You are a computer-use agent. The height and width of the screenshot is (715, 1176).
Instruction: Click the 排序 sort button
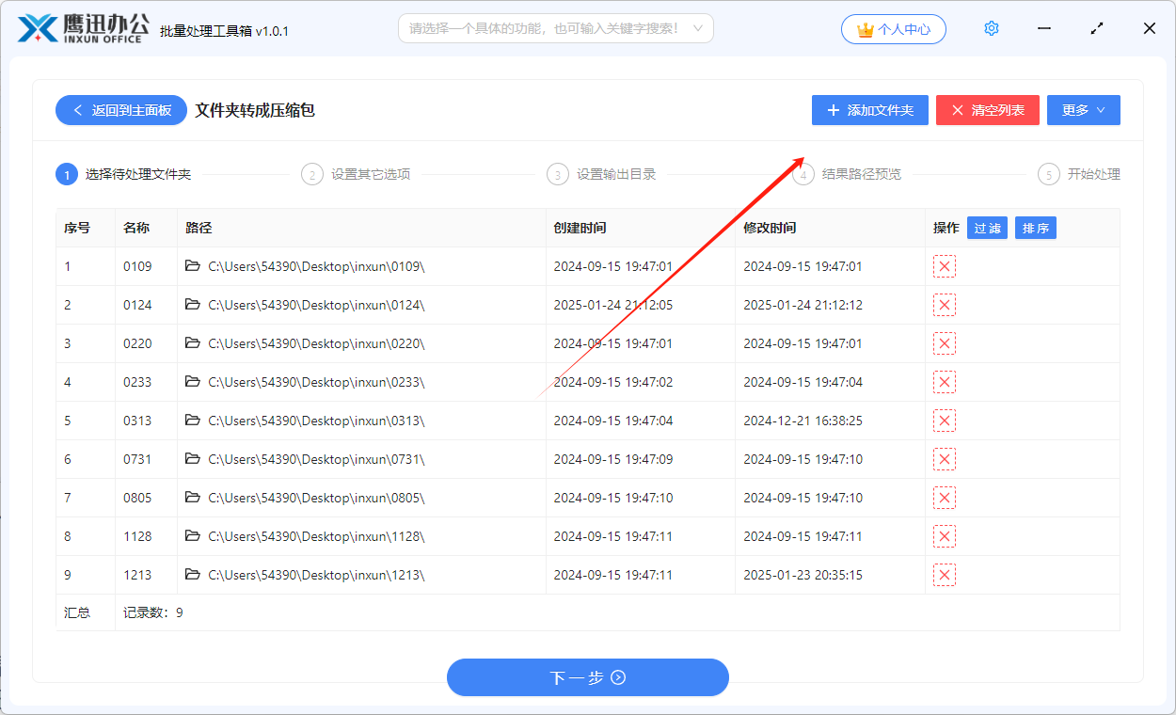[1036, 228]
